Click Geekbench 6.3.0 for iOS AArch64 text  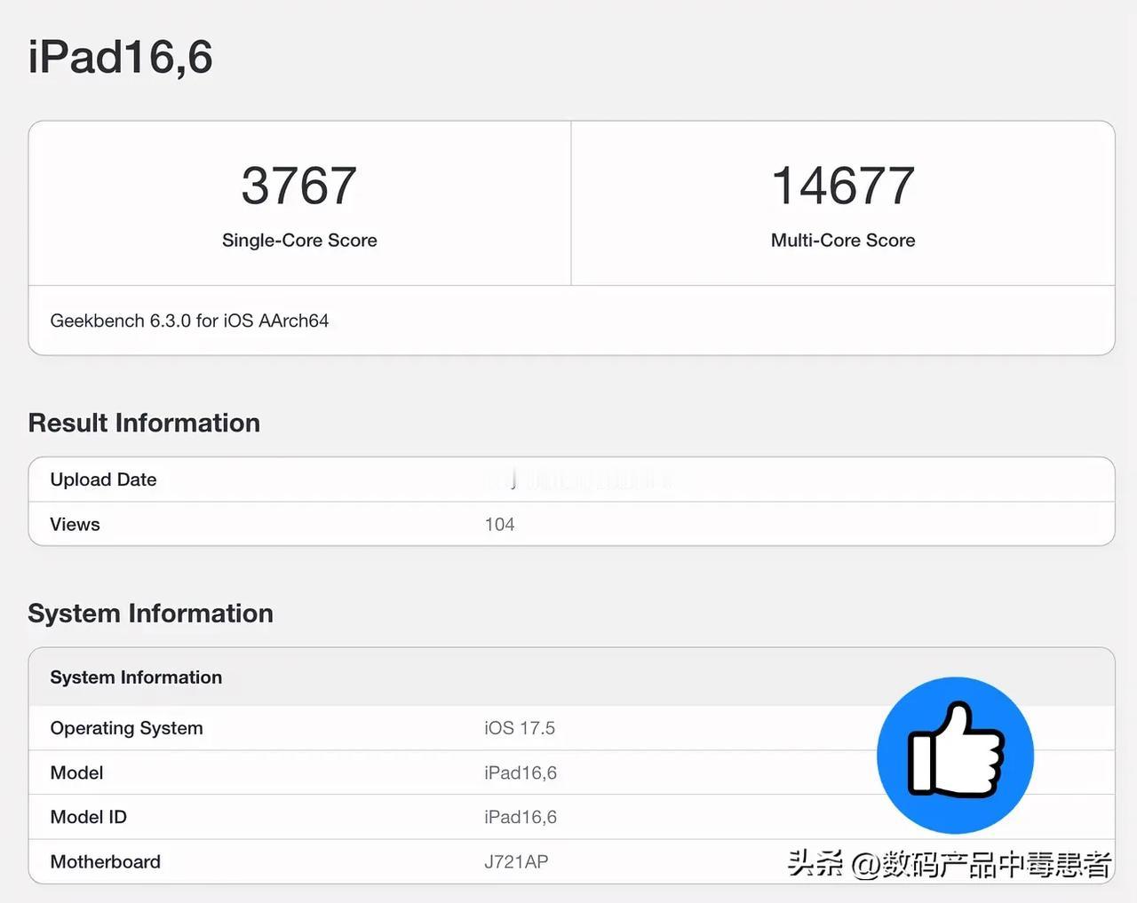[189, 321]
